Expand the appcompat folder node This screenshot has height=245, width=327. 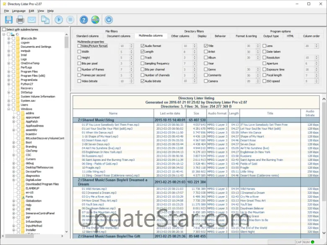[14, 118]
